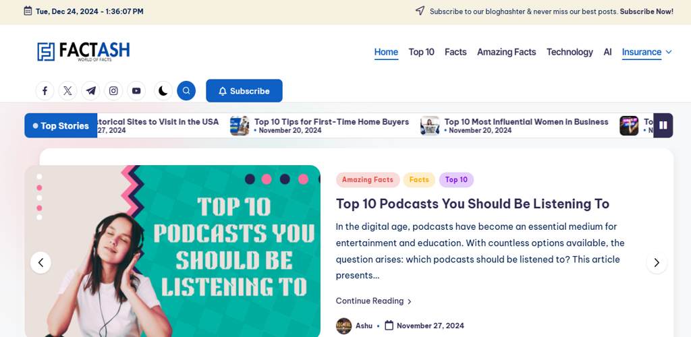Open the Facebook social icon
Viewport: 691px width, 337px height.
pyautogui.click(x=45, y=91)
